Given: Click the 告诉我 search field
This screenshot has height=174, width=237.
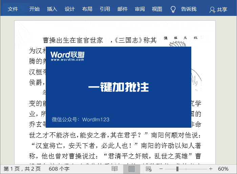Looking at the screenshot, I should (189, 9).
